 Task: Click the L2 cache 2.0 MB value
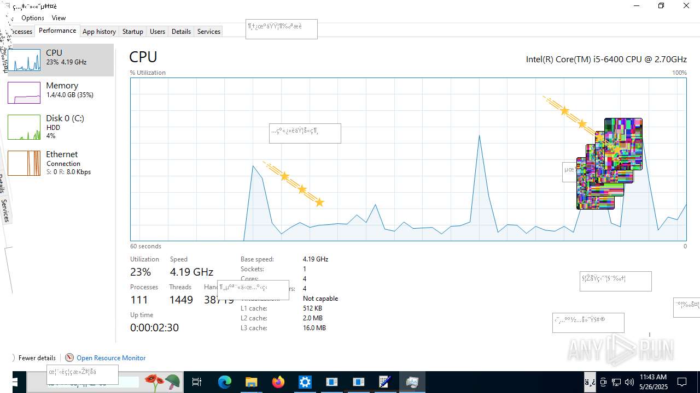pos(313,318)
